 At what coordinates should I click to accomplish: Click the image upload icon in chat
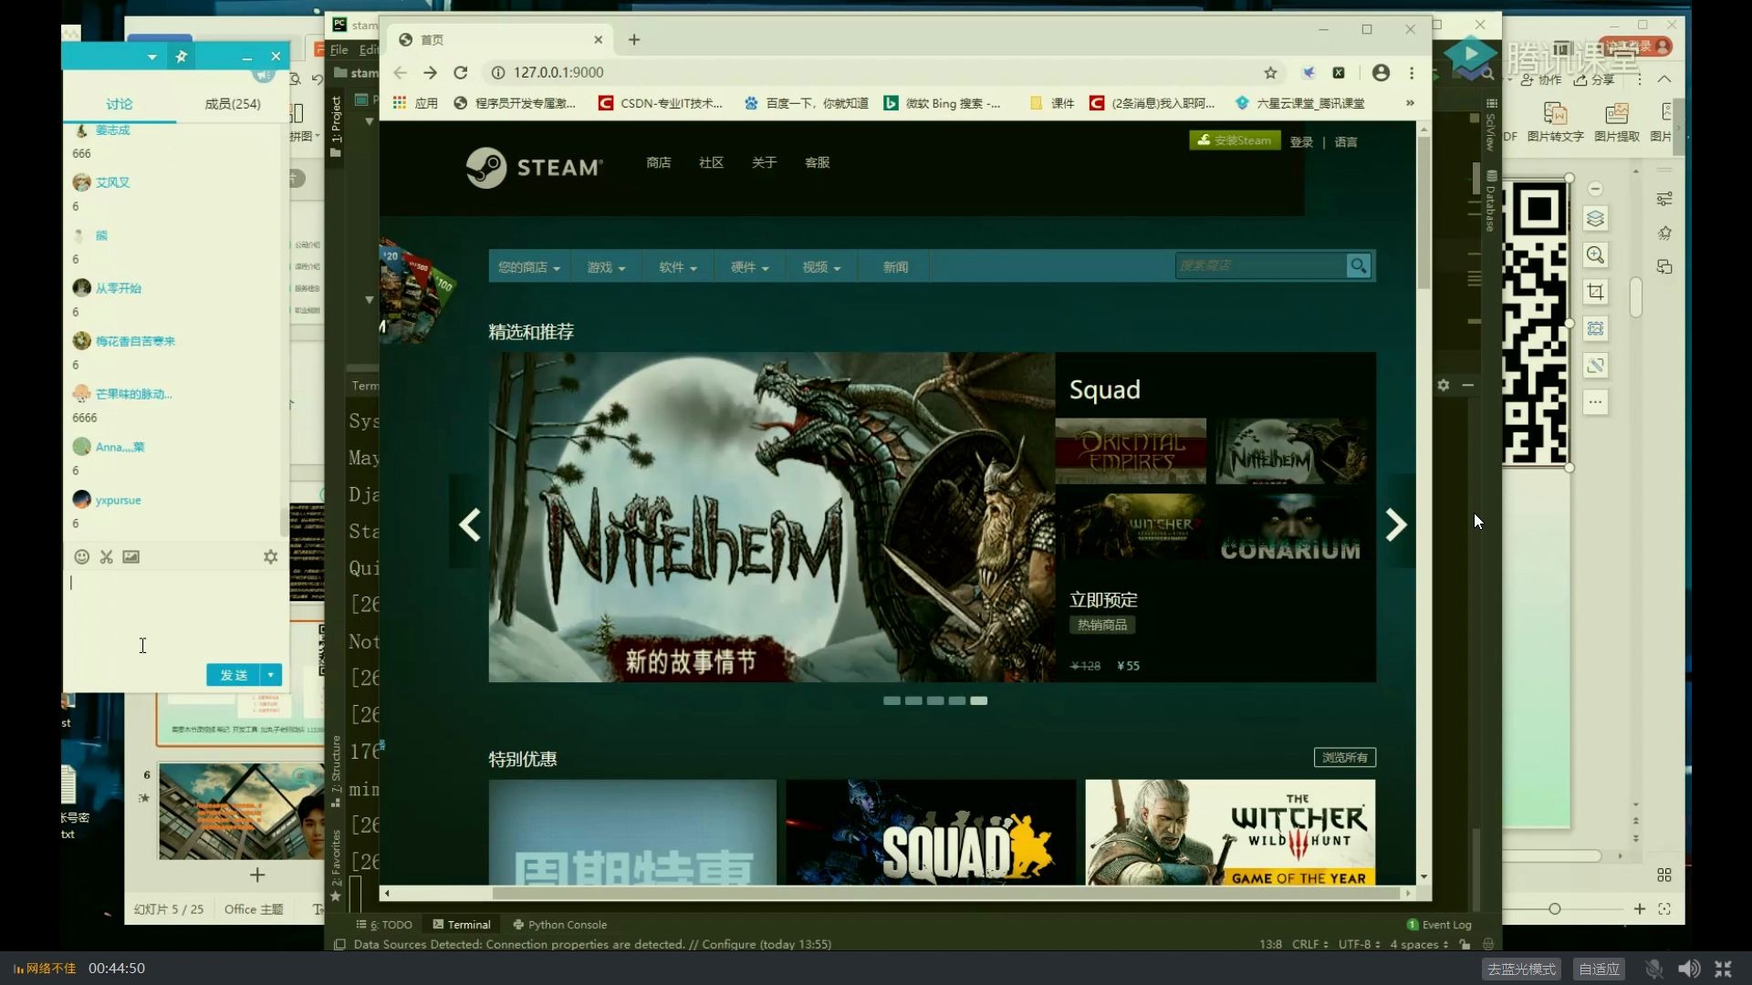click(131, 557)
